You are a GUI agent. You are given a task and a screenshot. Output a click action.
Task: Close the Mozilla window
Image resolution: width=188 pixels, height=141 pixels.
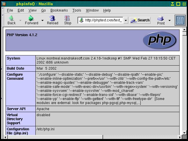[x=184, y=4]
